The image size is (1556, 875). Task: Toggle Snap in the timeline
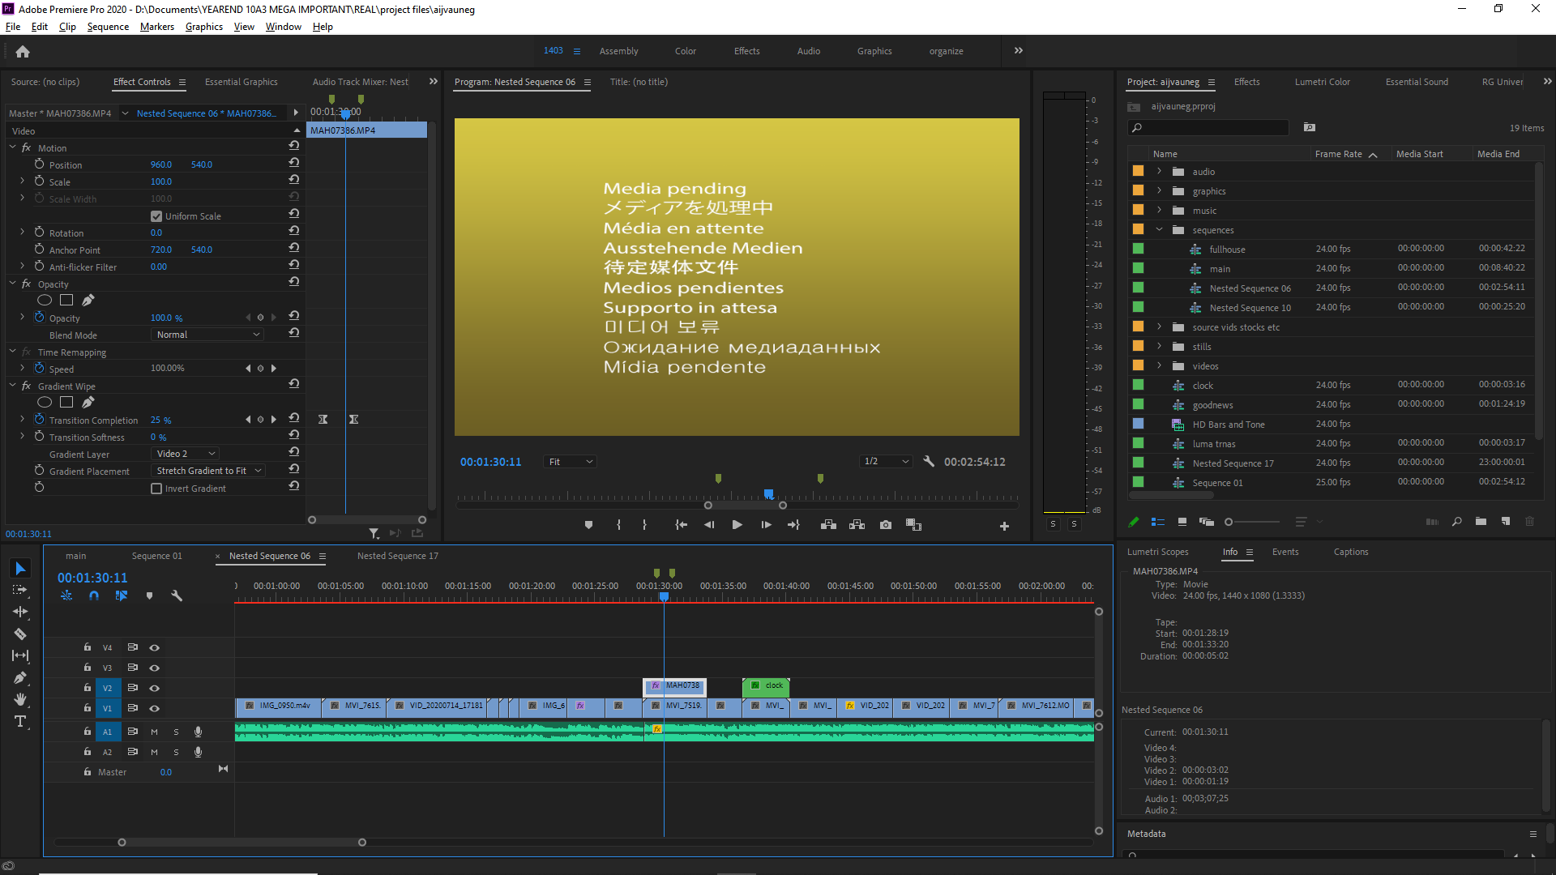[x=93, y=595]
